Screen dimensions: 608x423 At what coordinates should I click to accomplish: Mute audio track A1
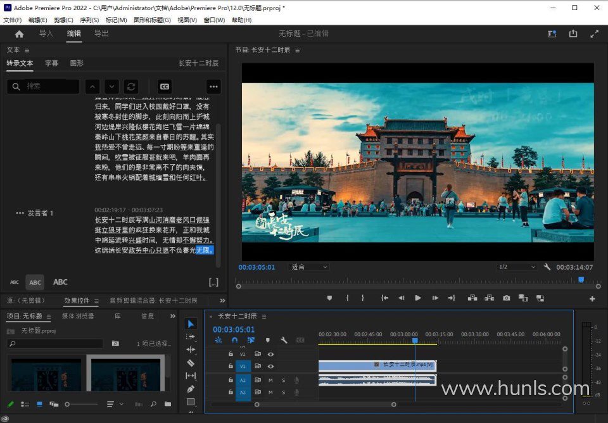pos(270,381)
